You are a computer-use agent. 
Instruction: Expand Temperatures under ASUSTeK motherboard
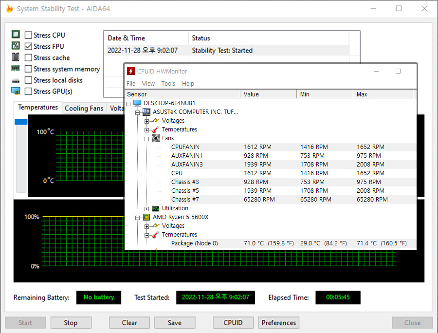(146, 130)
